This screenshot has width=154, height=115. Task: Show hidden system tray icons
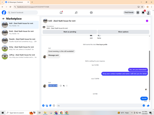point(132,113)
